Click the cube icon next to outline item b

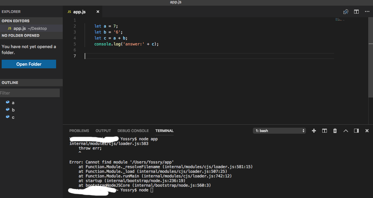(8, 109)
